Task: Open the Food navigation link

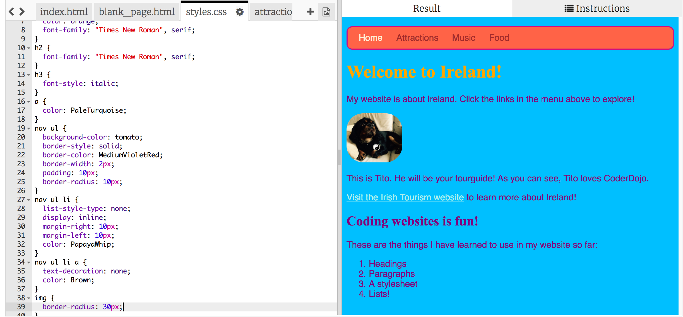Action: click(499, 38)
